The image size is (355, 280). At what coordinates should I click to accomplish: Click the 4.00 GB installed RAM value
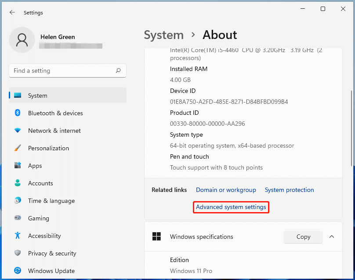tap(180, 80)
